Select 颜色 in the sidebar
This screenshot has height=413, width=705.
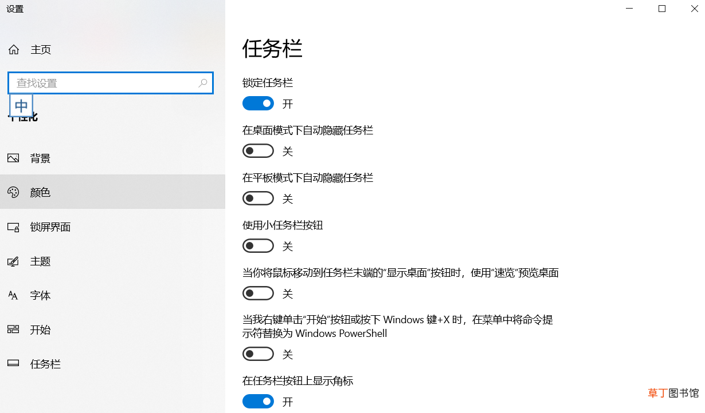(x=112, y=192)
